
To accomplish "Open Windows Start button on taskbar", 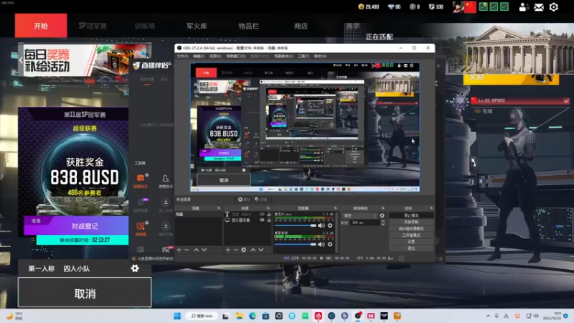I will tap(177, 316).
